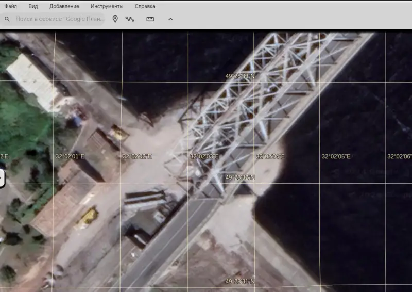The image size is (412, 292).
Task: Click the 32°02'05"E longitude label
Action: pos(336,156)
